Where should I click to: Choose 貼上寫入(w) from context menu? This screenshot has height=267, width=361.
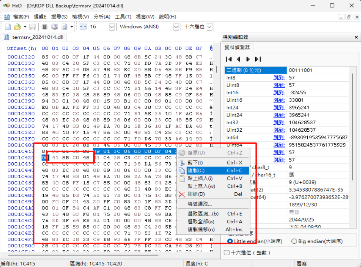[x=213, y=186]
